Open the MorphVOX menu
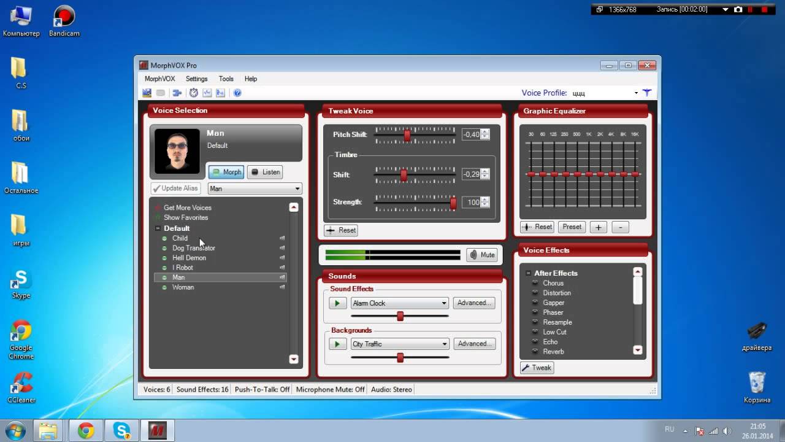This screenshot has height=442, width=785. pyautogui.click(x=159, y=79)
